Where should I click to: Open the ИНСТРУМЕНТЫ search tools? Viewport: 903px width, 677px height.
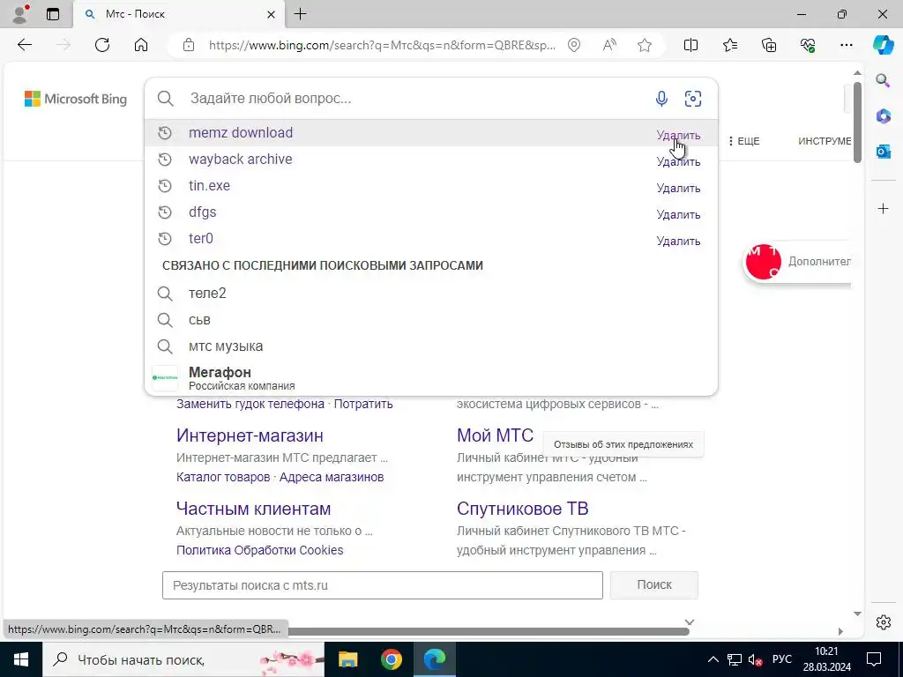[825, 141]
